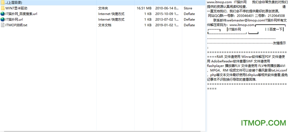Select file ITMOP说明.txt
288x132 pixels.
16,25
